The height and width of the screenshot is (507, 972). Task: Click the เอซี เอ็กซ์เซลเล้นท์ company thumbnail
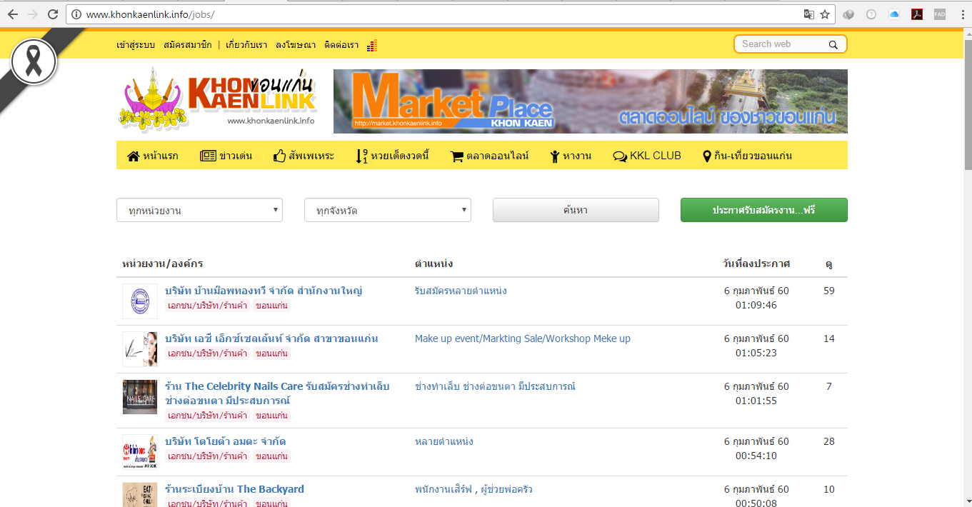click(x=139, y=349)
